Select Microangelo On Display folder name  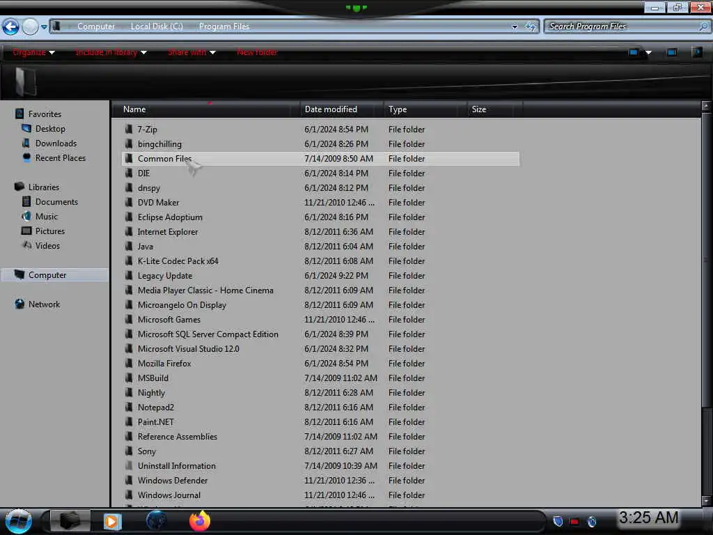pos(182,305)
